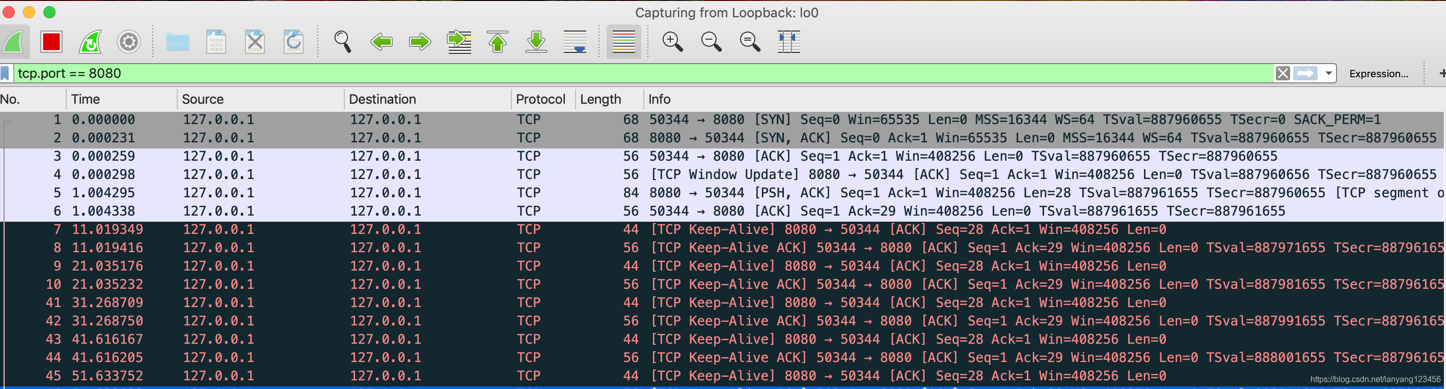Viewport: 1446px width, 389px height.
Task: Open the recent filter history dropdown
Action: click(1329, 73)
